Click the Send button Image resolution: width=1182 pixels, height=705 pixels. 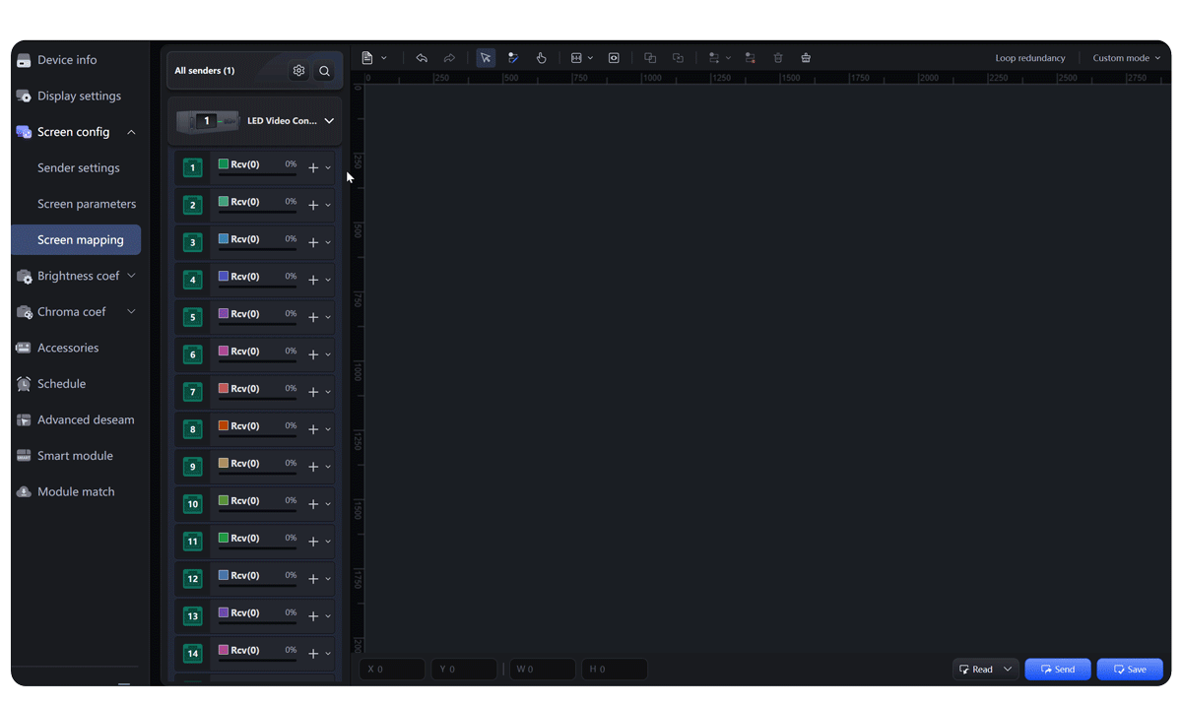pos(1057,670)
